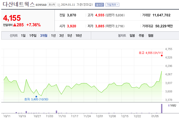Click the 01/05 x-axis date label

point(155,116)
